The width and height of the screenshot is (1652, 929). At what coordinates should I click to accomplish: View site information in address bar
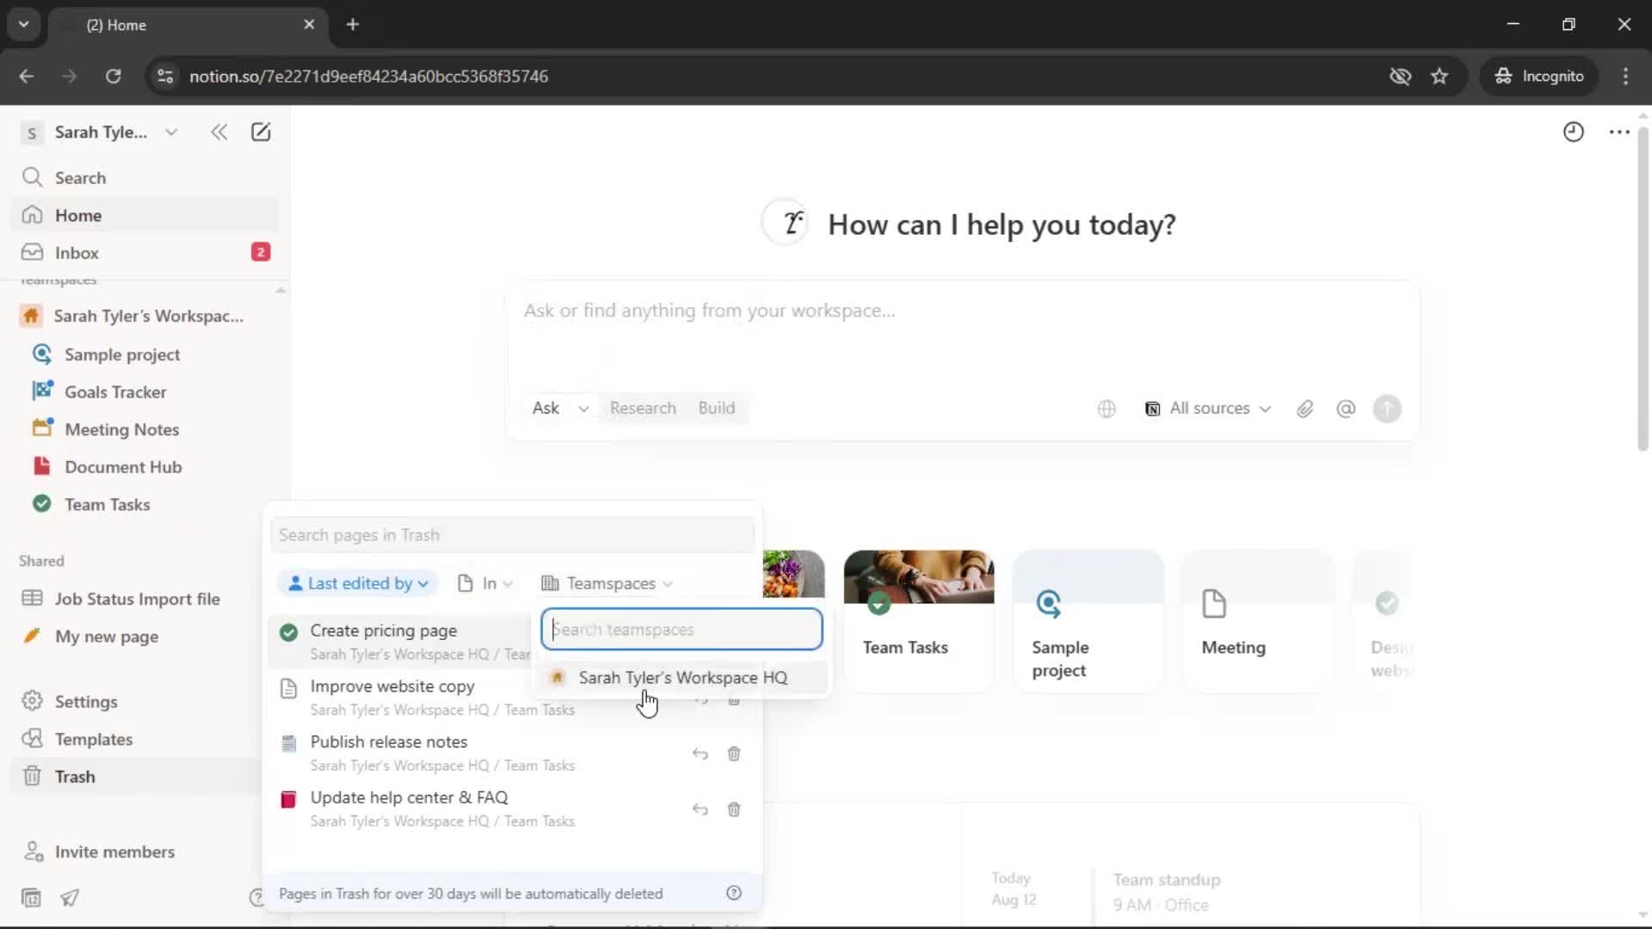(165, 76)
